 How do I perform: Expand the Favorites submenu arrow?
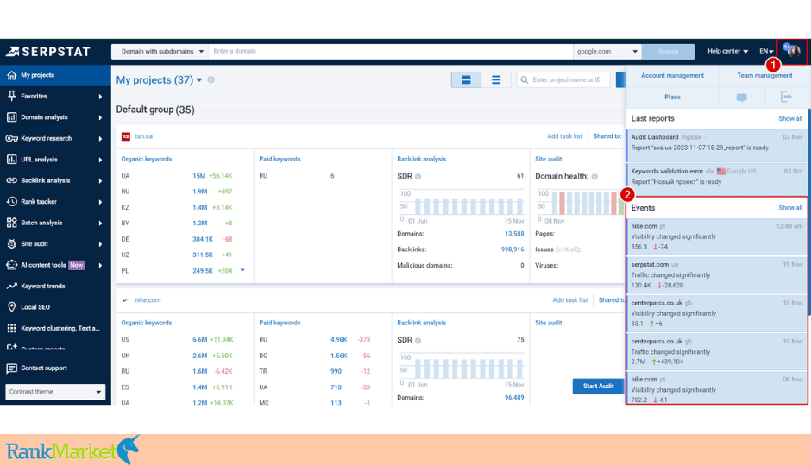point(100,97)
